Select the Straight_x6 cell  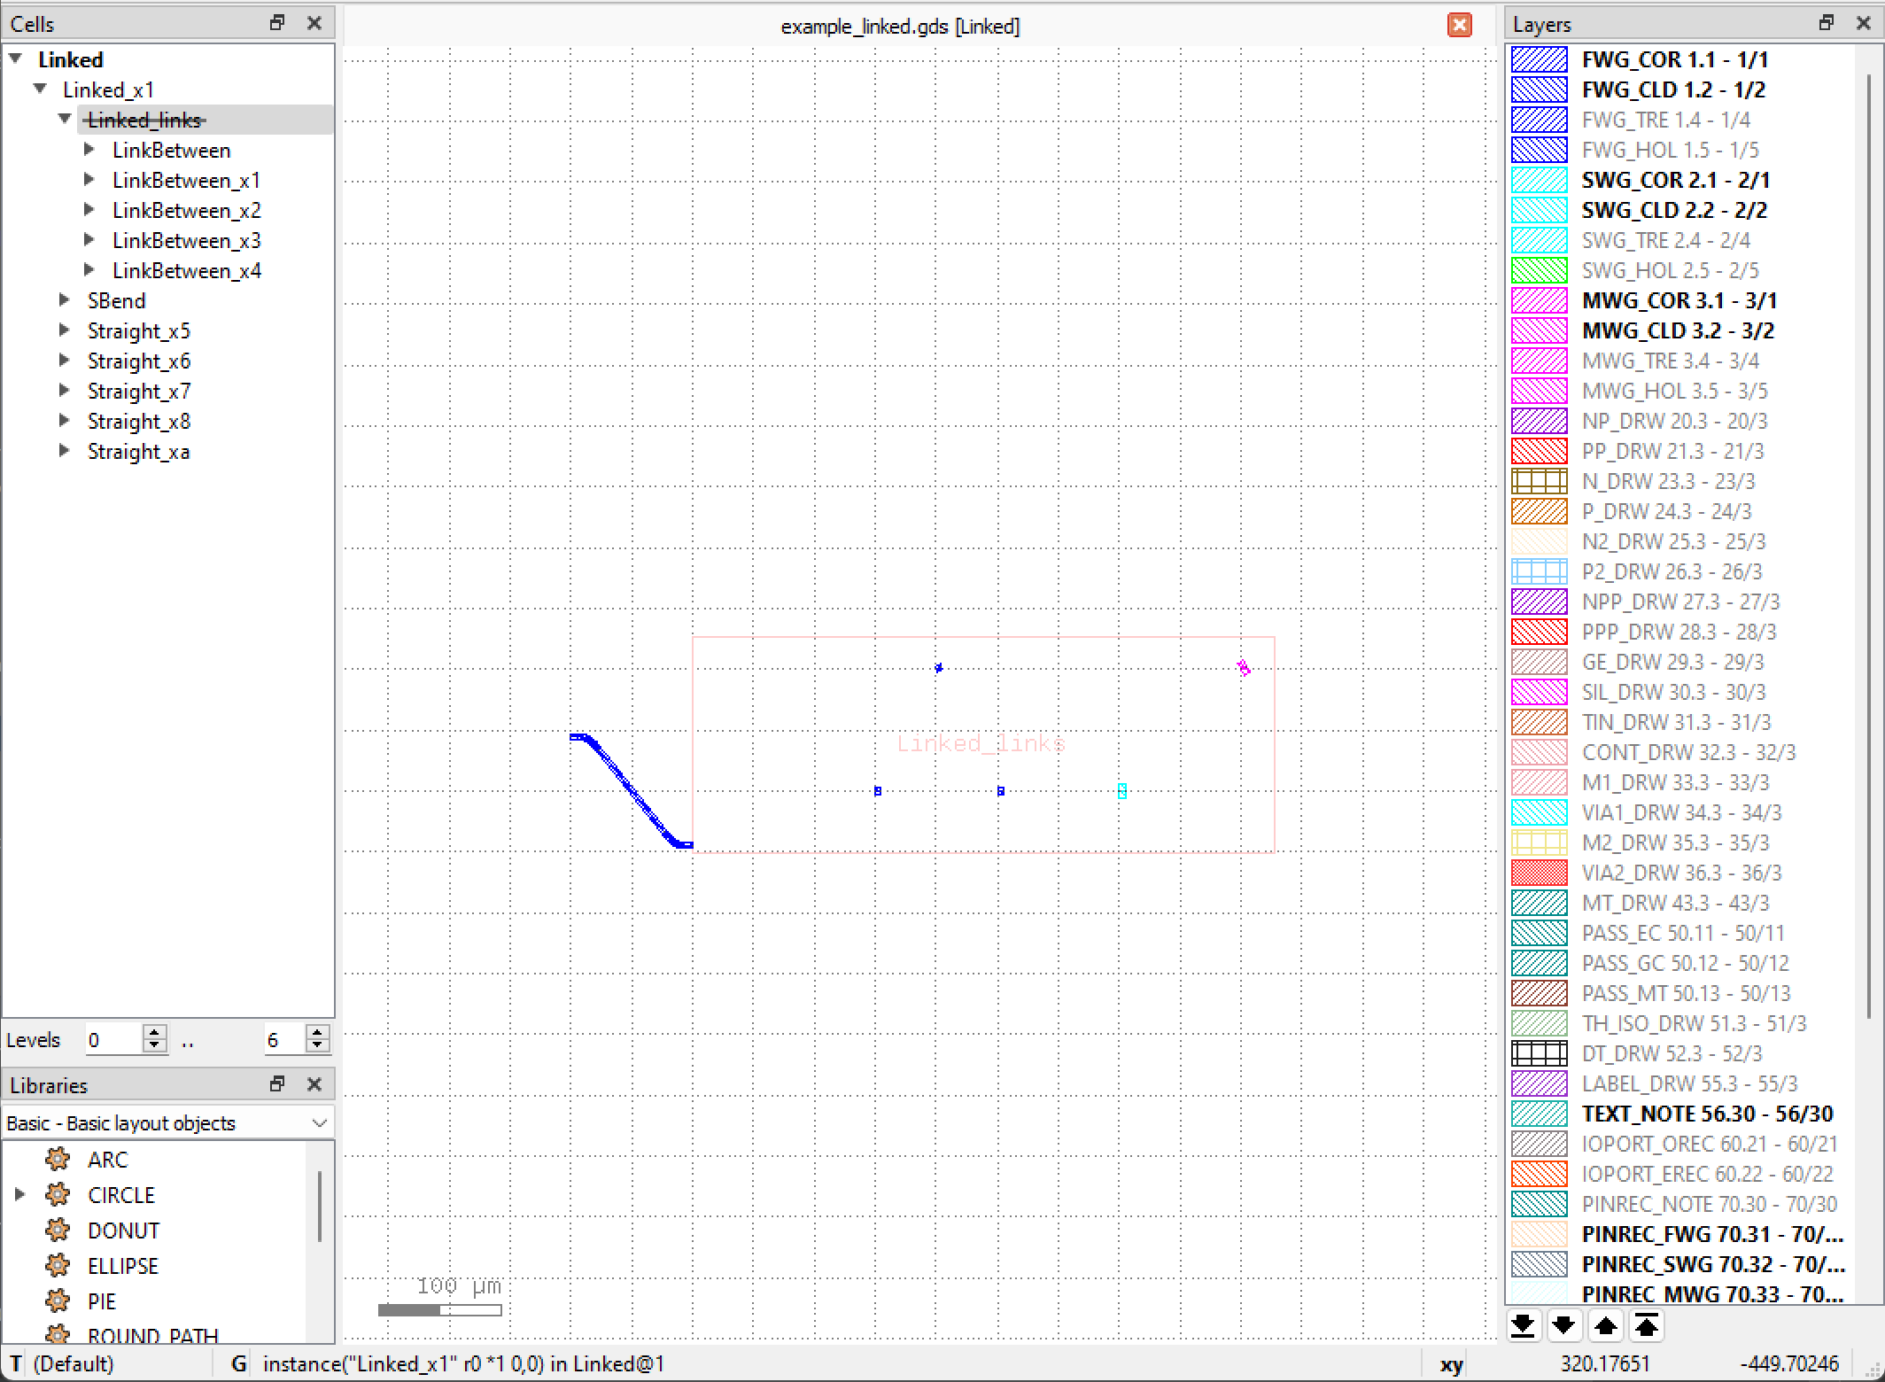pyautogui.click(x=139, y=361)
